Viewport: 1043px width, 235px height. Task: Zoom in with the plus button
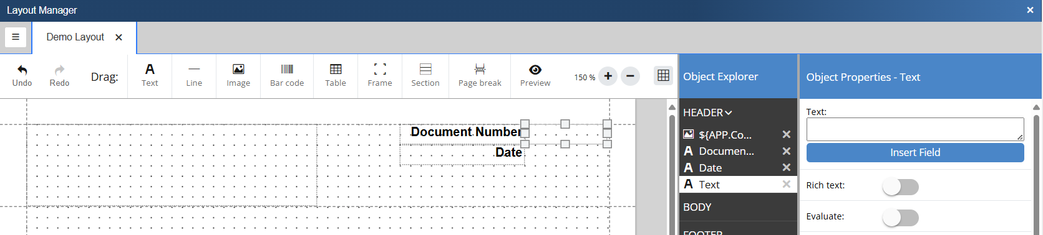[x=608, y=76]
